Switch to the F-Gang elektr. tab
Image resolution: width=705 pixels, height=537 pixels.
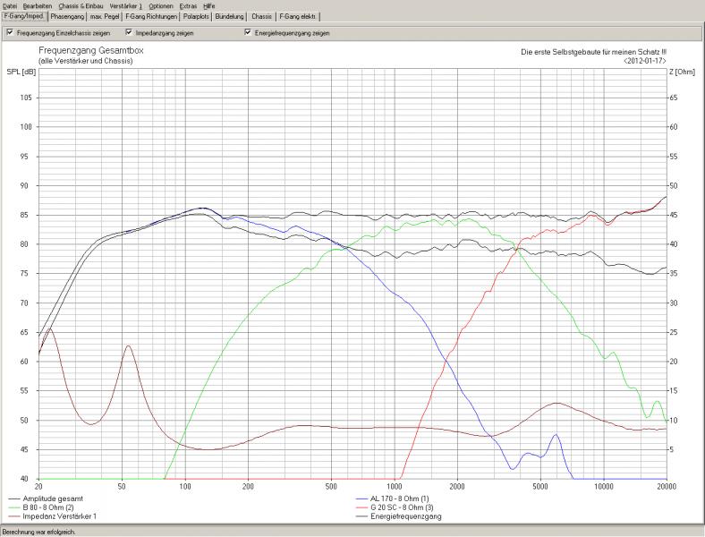[x=298, y=16]
